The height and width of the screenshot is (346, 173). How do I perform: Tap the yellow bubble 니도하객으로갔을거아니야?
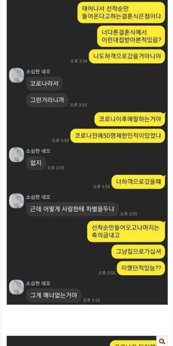pos(127,56)
